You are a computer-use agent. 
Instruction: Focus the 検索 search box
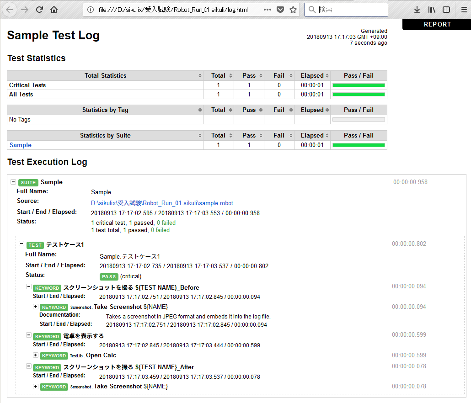[346, 10]
